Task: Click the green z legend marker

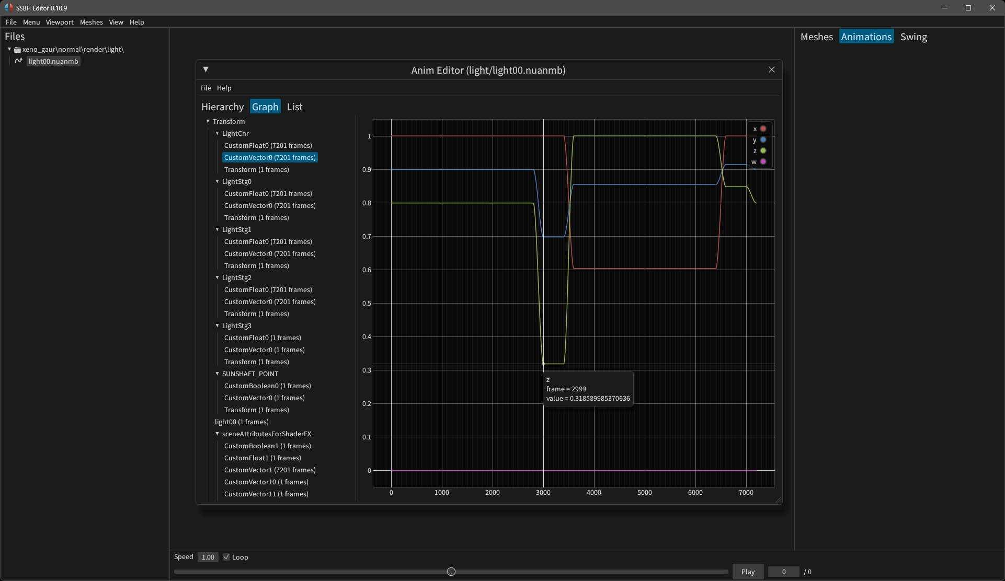Action: 763,151
